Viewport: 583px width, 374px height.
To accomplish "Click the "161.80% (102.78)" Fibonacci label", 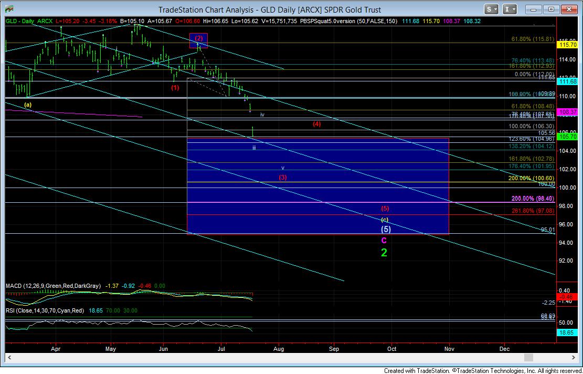I will pyautogui.click(x=532, y=159).
